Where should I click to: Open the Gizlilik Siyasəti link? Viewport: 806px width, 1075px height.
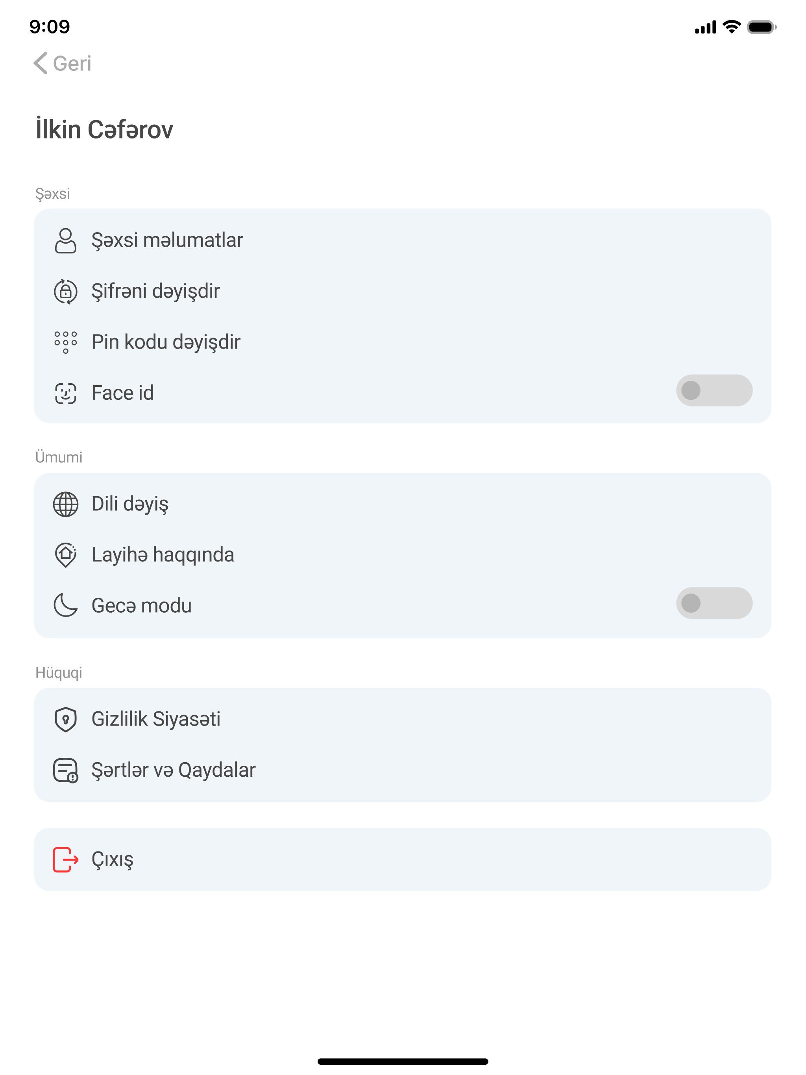click(403, 719)
